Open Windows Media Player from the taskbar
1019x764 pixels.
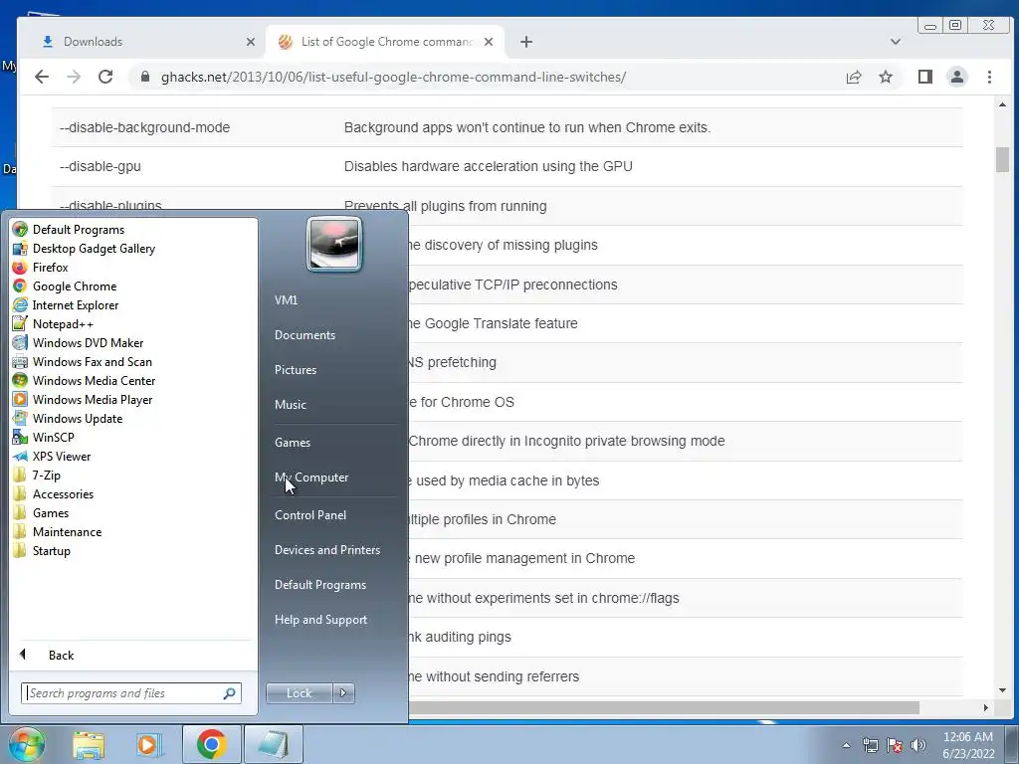click(149, 744)
